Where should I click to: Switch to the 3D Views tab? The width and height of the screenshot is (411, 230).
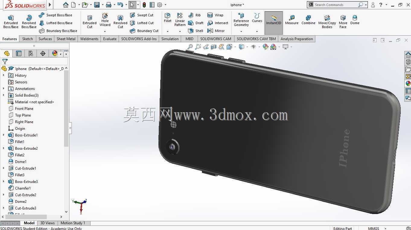click(47, 223)
